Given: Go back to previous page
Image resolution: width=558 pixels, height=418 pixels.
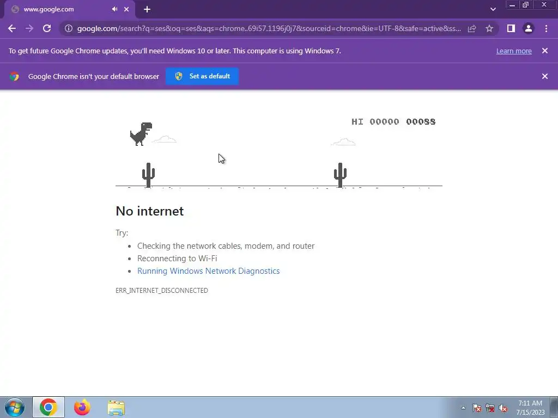Looking at the screenshot, I should (x=12, y=28).
